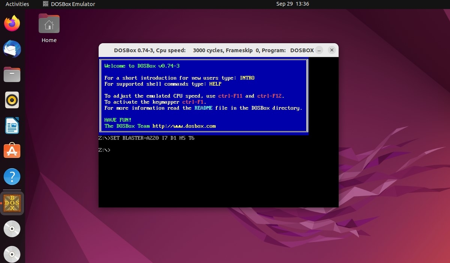Launch Firefox from the dock
Viewport: 450px width, 263px height.
click(12, 23)
